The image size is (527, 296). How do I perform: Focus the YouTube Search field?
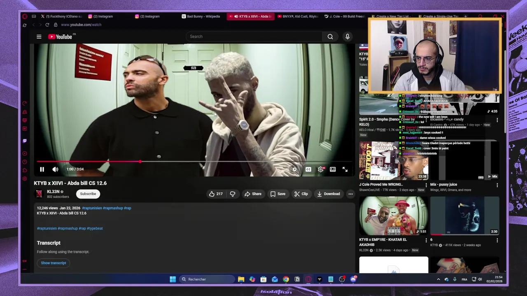254,37
